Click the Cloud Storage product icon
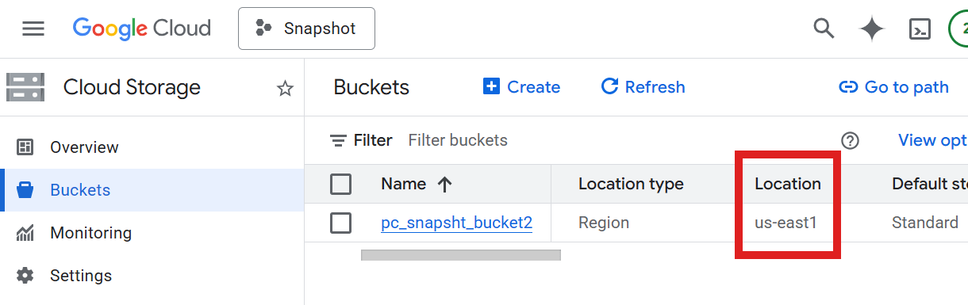This screenshot has height=305, width=968. (25, 87)
